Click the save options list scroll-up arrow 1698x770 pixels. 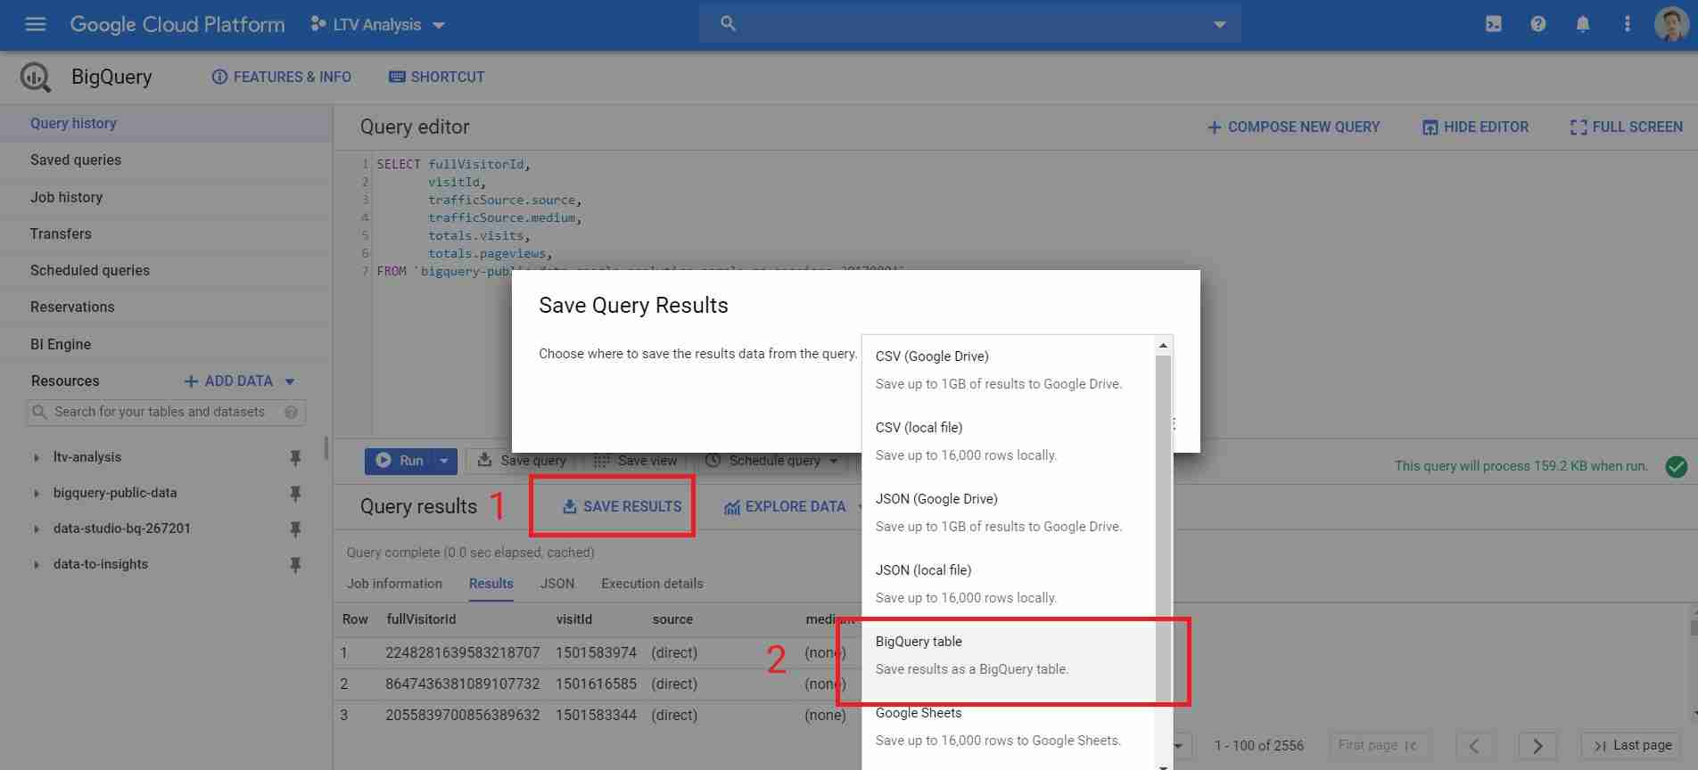point(1163,345)
